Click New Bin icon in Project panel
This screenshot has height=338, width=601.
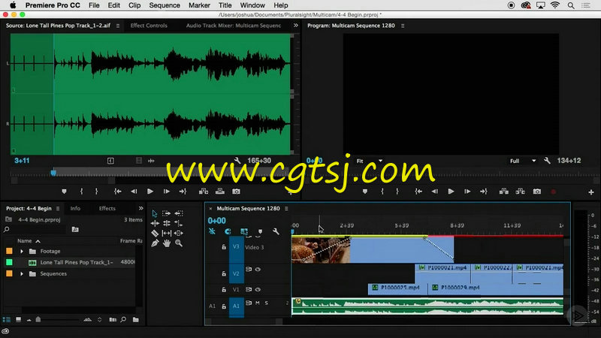click(x=136, y=319)
